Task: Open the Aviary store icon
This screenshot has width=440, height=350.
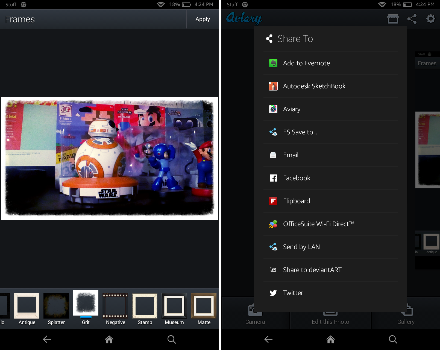Action: 393,19
